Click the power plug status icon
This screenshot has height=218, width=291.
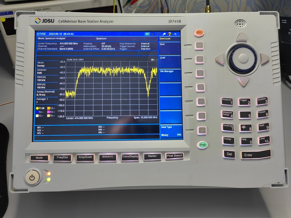coord(164,34)
